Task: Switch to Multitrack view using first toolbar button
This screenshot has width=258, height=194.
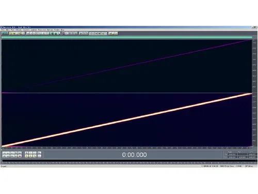Action: click(5, 33)
